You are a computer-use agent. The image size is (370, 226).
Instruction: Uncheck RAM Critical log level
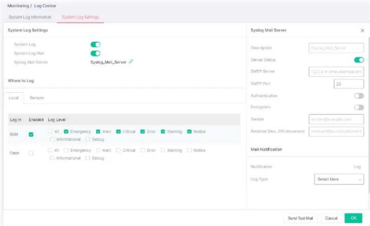pos(118,132)
